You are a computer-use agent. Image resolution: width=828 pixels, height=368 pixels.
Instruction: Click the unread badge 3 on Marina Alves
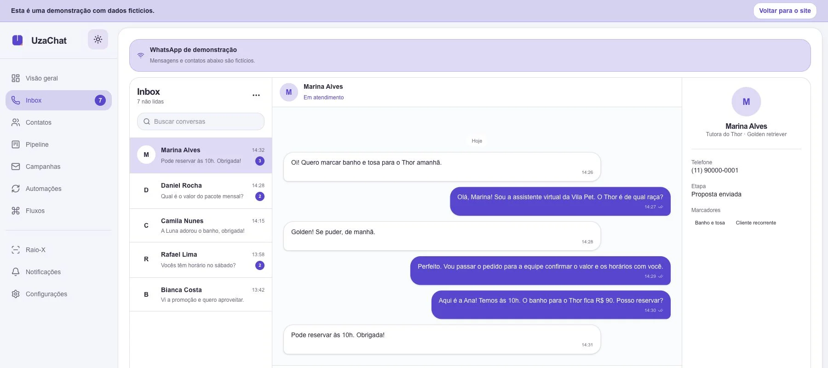click(260, 161)
